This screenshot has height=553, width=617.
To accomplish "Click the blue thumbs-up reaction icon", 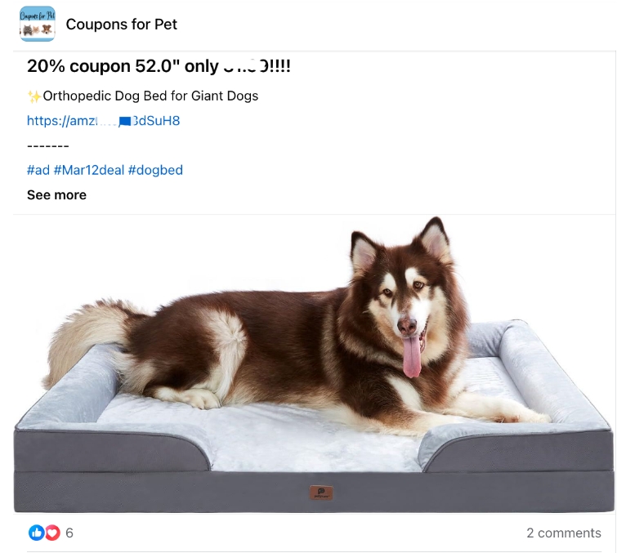I will pos(36,533).
